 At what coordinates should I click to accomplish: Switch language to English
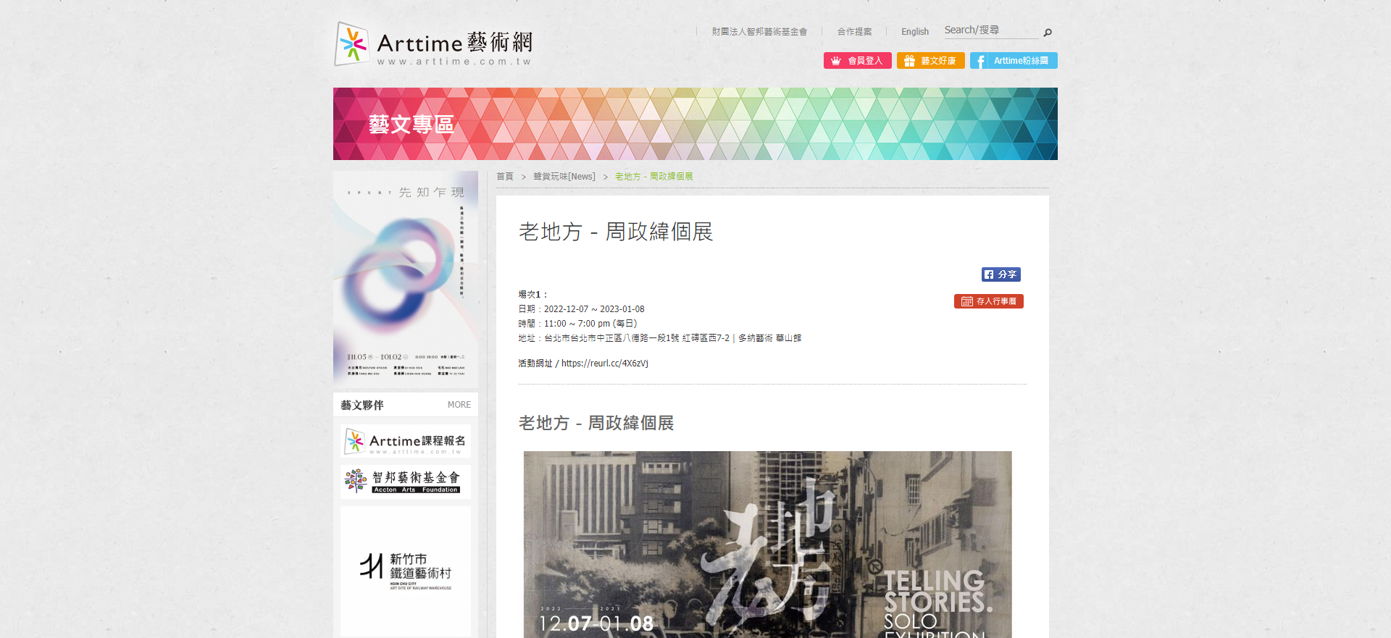click(914, 32)
